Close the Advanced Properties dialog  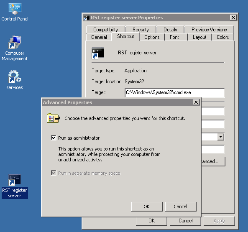point(196,102)
